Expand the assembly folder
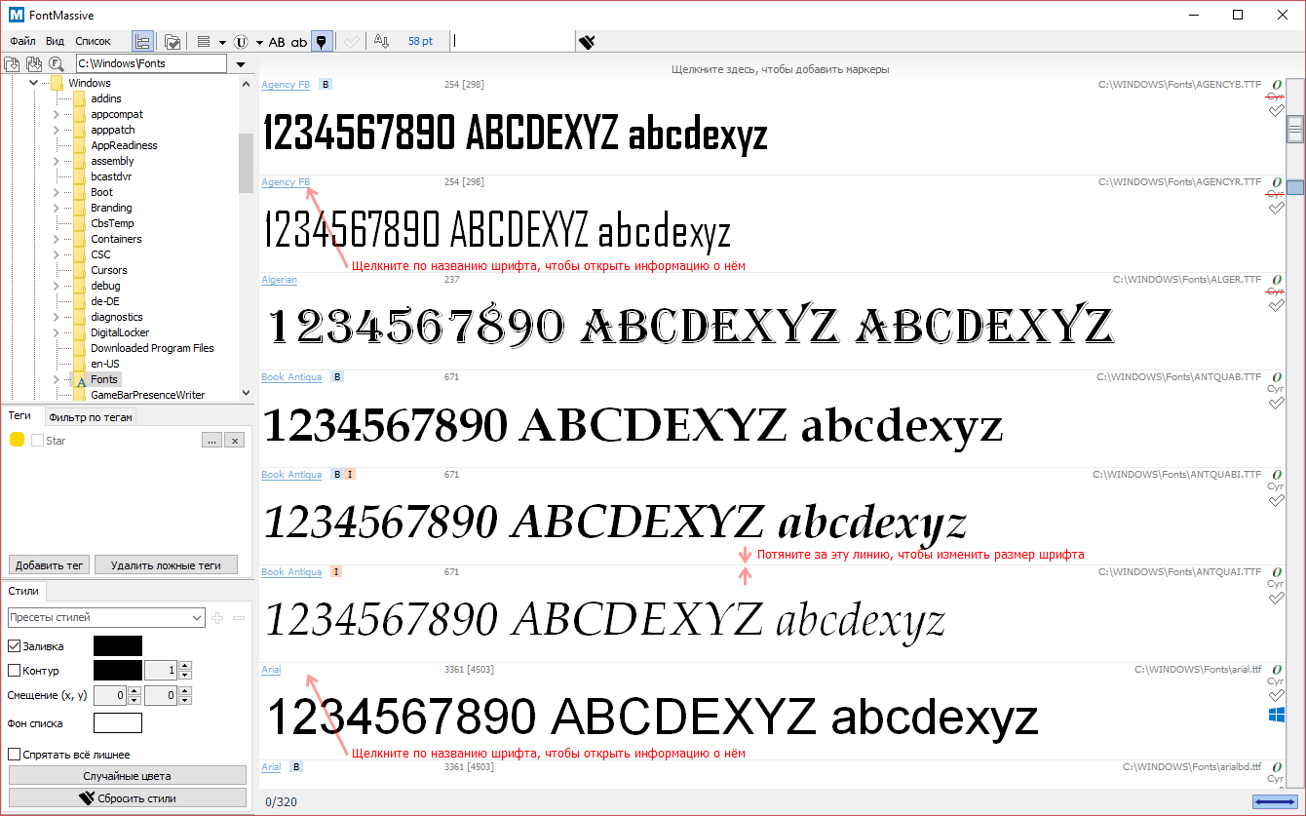Image resolution: width=1306 pixels, height=816 pixels. 57,161
